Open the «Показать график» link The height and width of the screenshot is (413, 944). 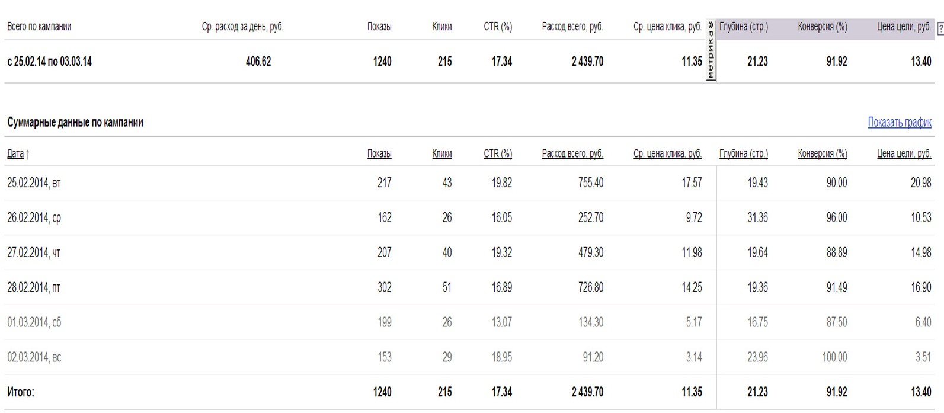pos(899,123)
